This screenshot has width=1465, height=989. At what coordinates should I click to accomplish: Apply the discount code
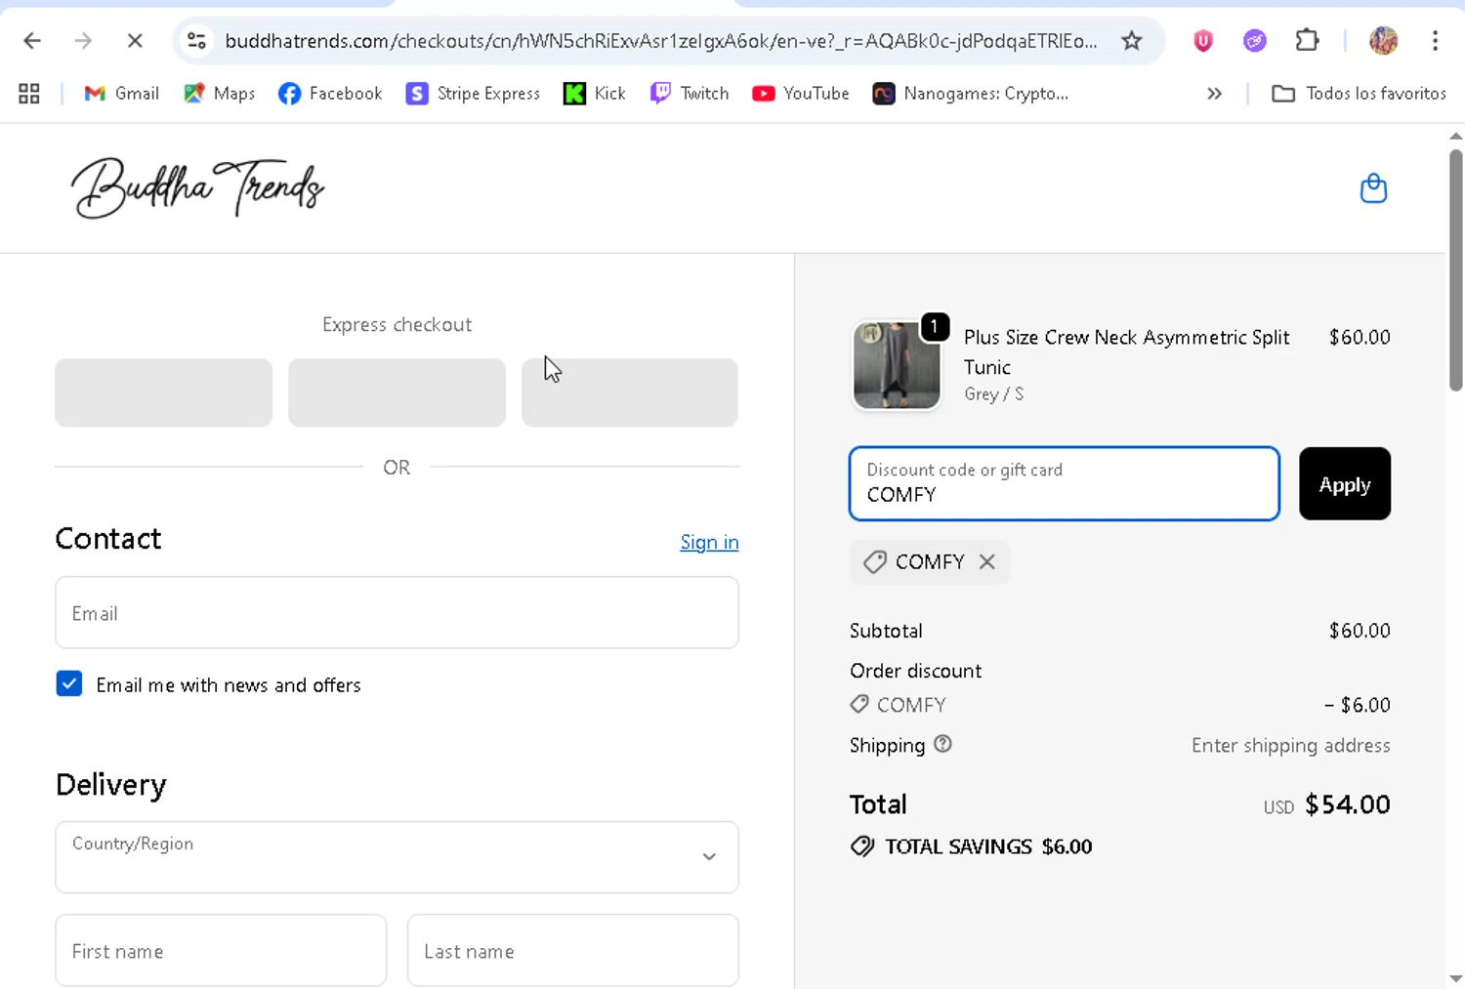pyautogui.click(x=1345, y=484)
